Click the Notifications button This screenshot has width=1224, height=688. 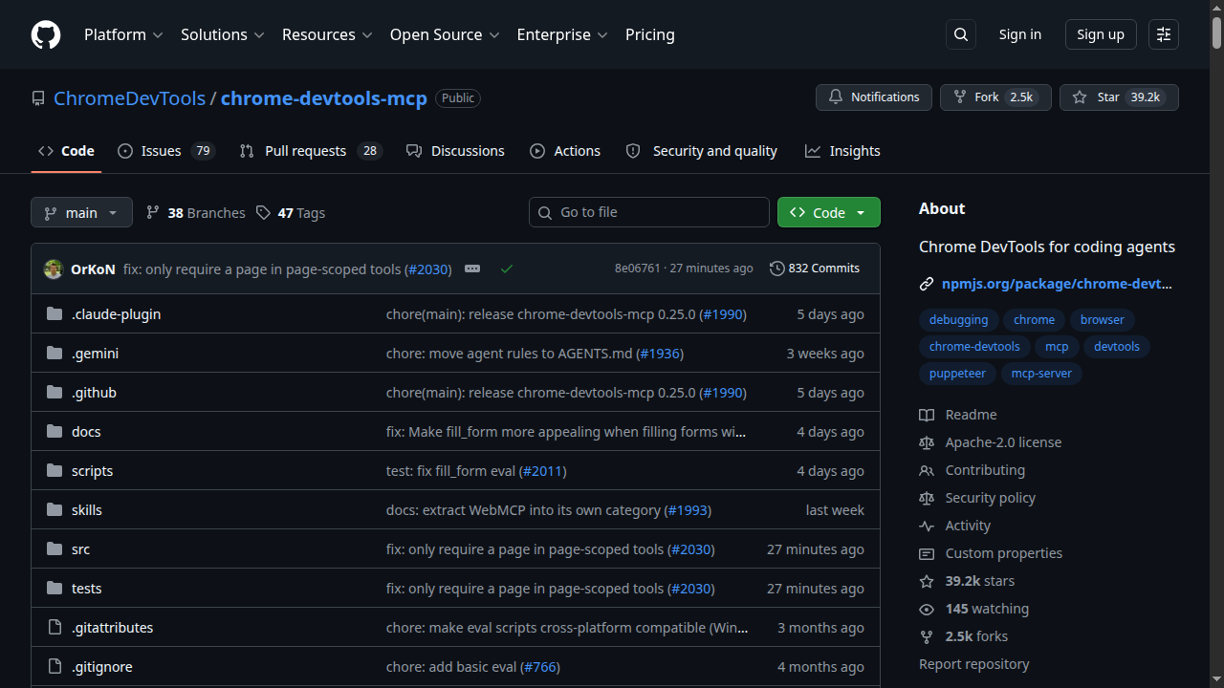(x=874, y=97)
